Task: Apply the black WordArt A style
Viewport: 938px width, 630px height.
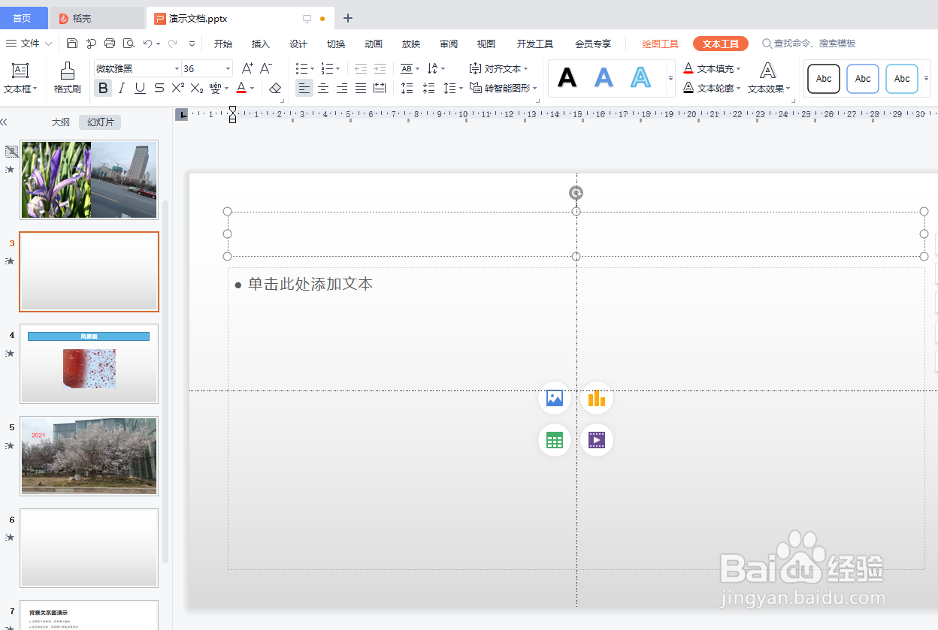Action: [x=567, y=77]
